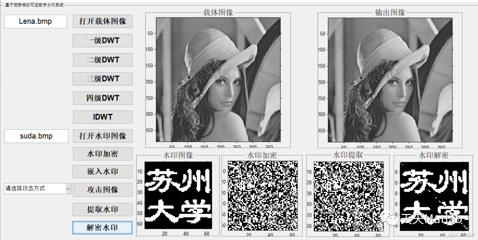Click the 水印加密 scrambled image
Viewport: 478px width, 240px height.
tap(263, 196)
